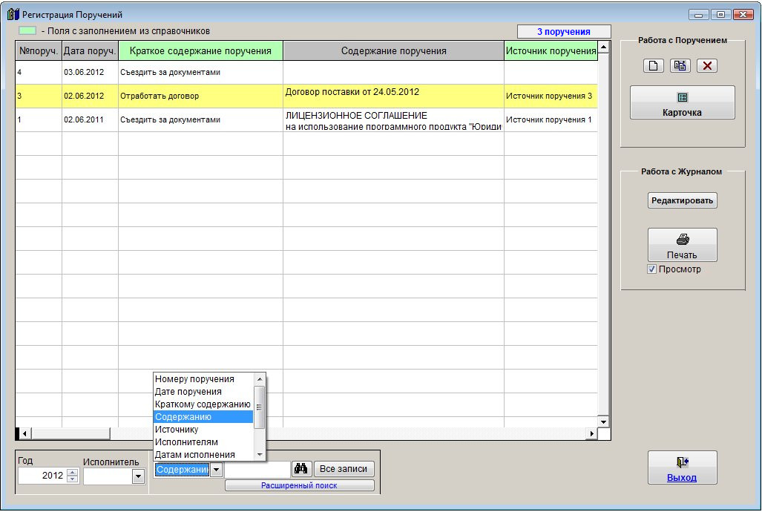
Task: Open the search field selector dropdown arrow
Action: 216,469
